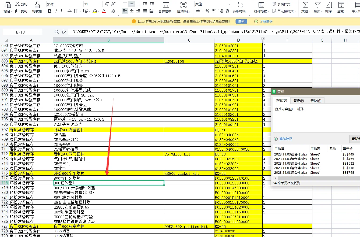
Task: Select column B header
Action: [x=108, y=40]
